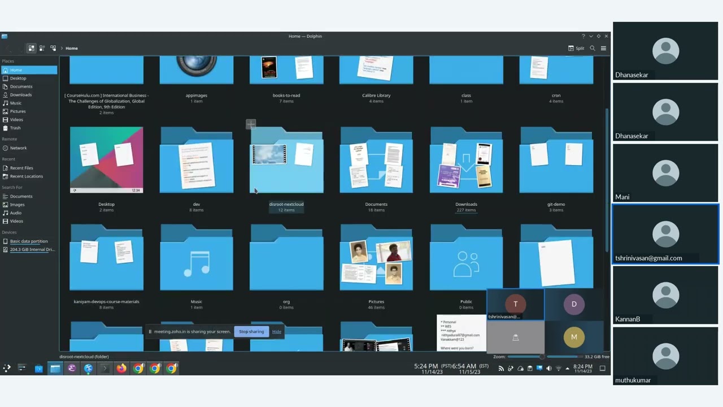Open Konsole terminal icon in taskbar
This screenshot has height=407, width=723.
coord(105,369)
